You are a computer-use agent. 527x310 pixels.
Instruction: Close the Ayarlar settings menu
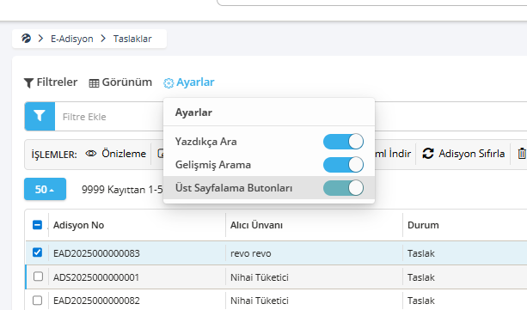[189, 82]
